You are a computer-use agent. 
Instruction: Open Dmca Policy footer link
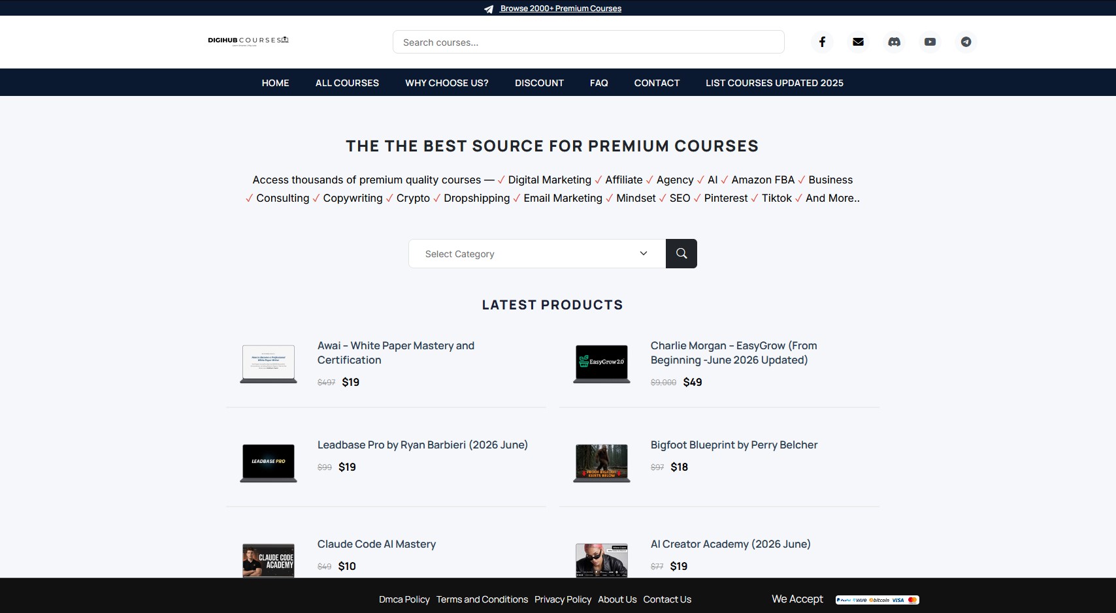pyautogui.click(x=404, y=599)
